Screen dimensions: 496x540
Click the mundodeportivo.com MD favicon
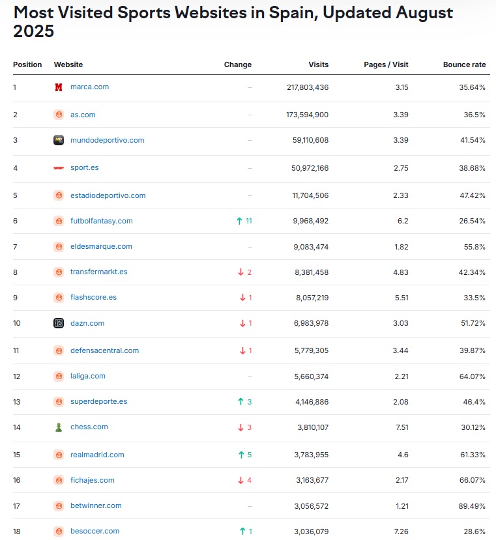coord(59,140)
